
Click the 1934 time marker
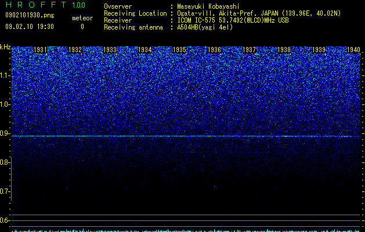[145, 50]
